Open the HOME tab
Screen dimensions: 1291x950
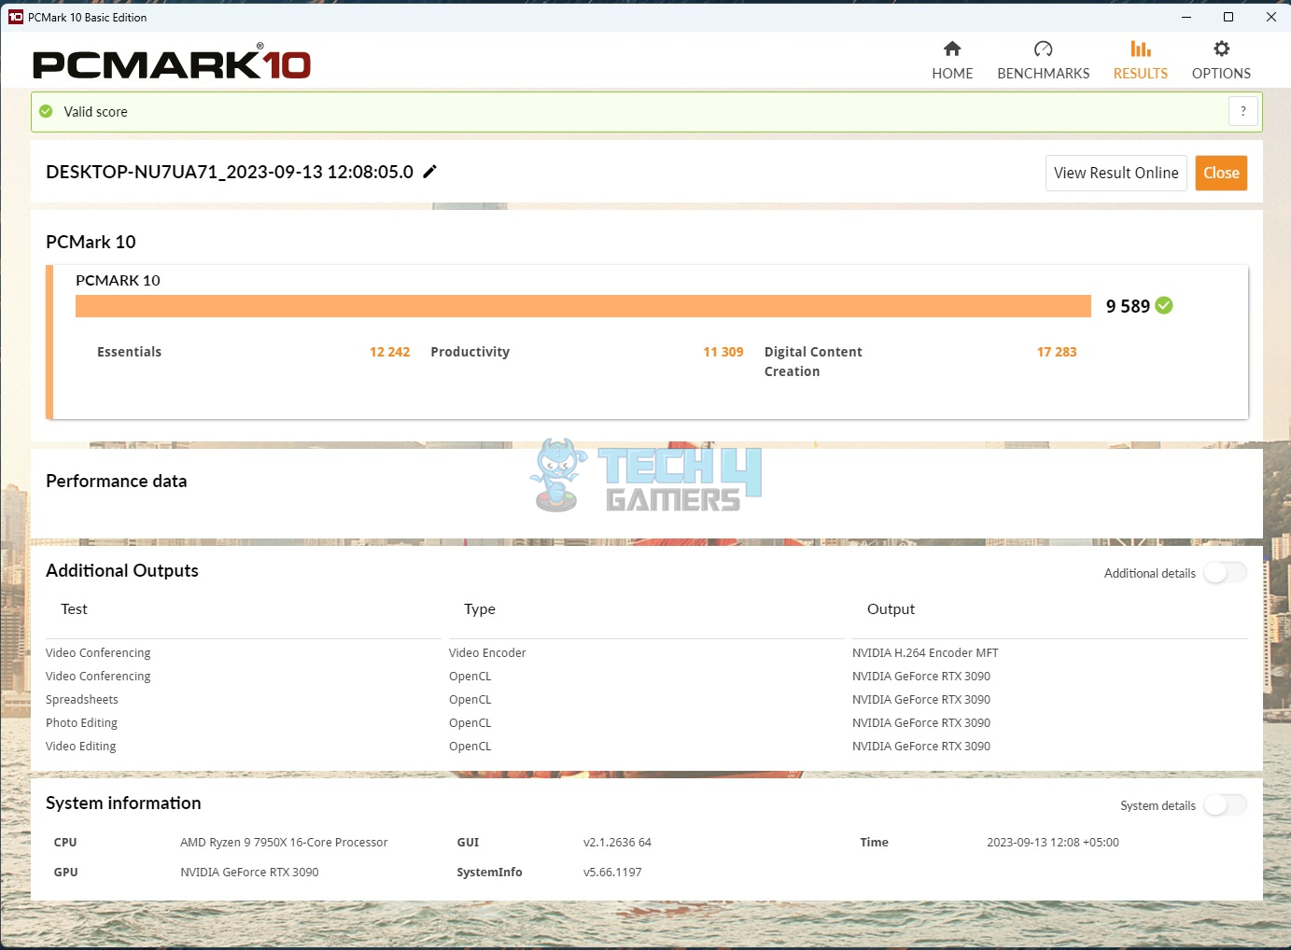click(952, 61)
